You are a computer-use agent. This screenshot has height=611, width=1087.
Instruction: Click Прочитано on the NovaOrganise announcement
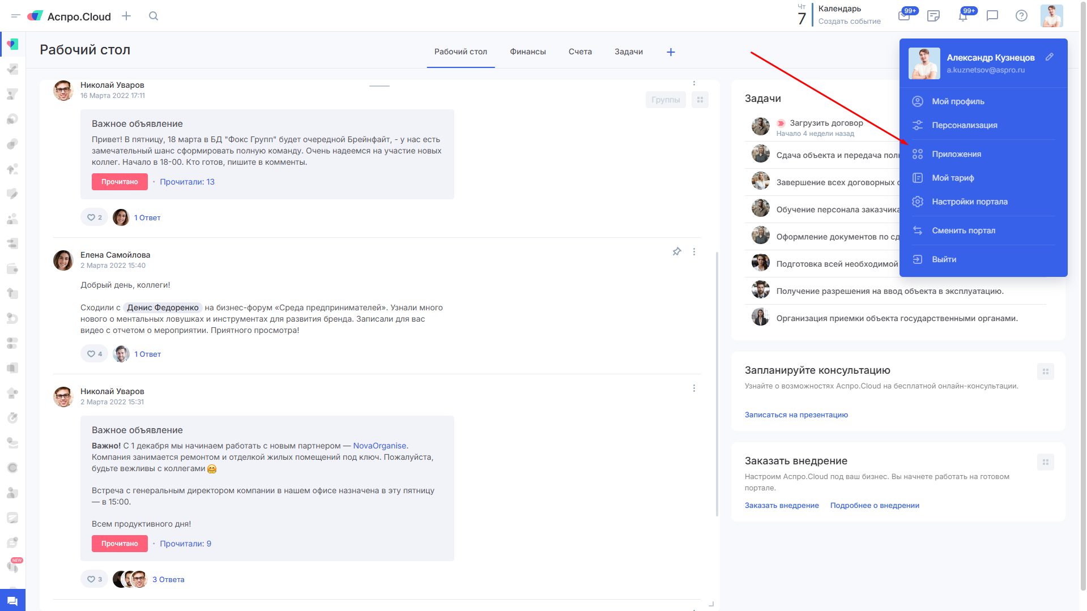[x=120, y=544]
